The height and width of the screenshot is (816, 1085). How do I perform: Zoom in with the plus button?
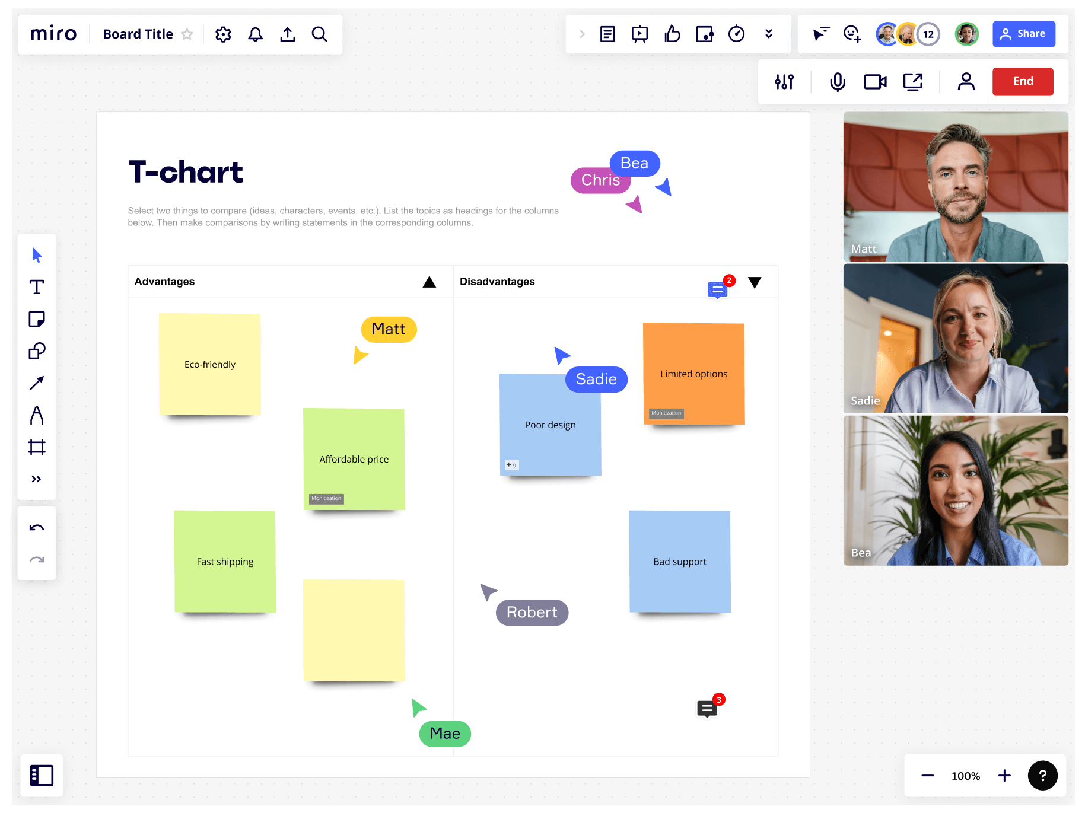coord(1004,776)
